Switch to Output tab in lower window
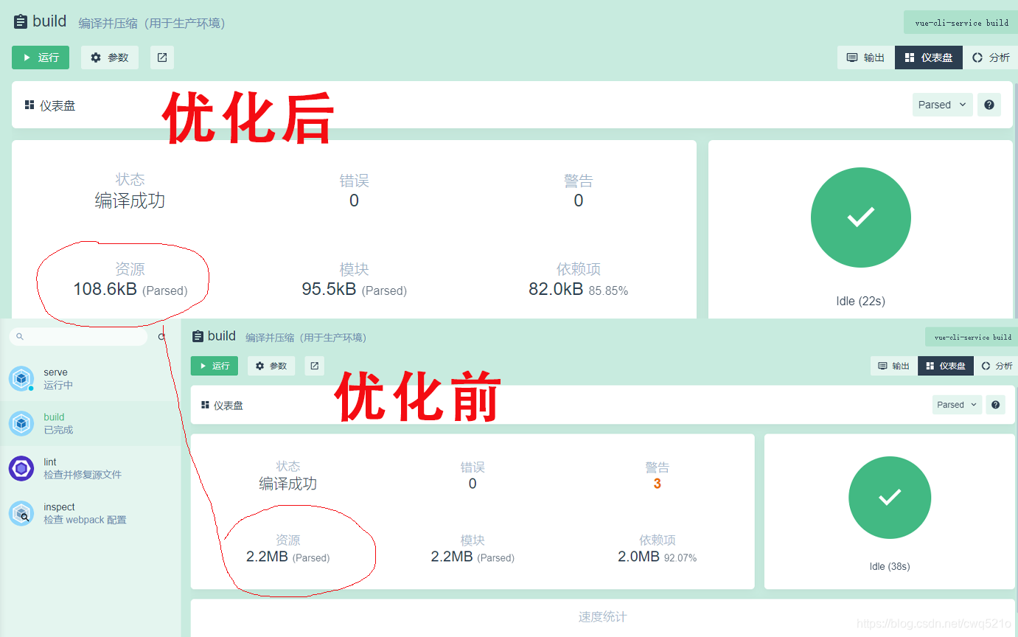Screen dimensions: 1018x637 (x=893, y=366)
